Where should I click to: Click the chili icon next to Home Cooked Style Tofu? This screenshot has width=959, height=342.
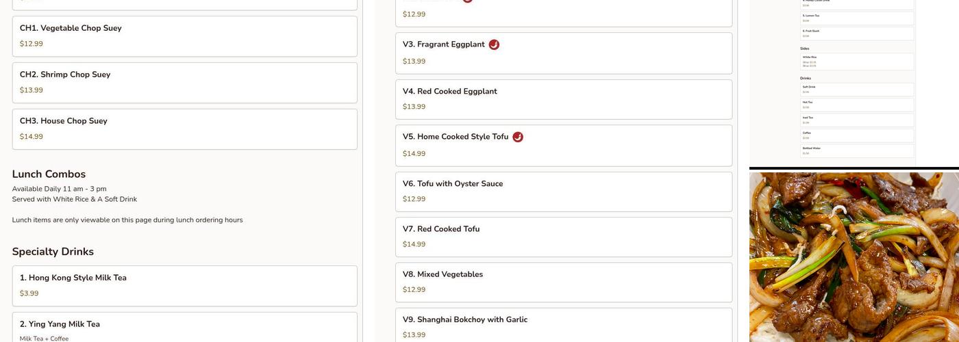pos(518,137)
